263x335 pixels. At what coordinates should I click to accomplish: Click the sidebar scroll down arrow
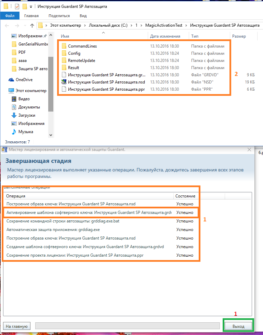pyautogui.click(x=51, y=135)
